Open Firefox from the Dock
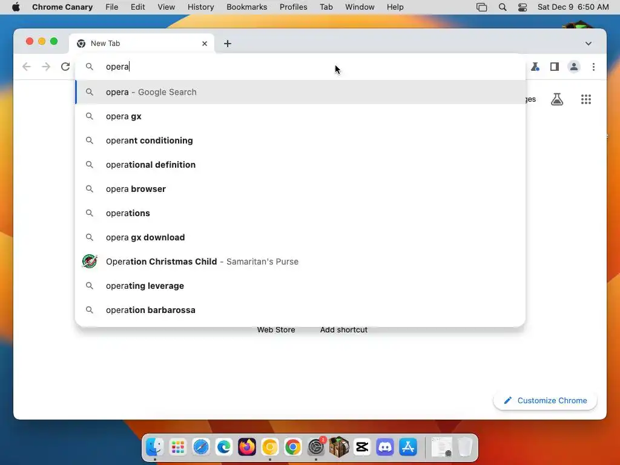This screenshot has height=465, width=620. [x=247, y=447]
